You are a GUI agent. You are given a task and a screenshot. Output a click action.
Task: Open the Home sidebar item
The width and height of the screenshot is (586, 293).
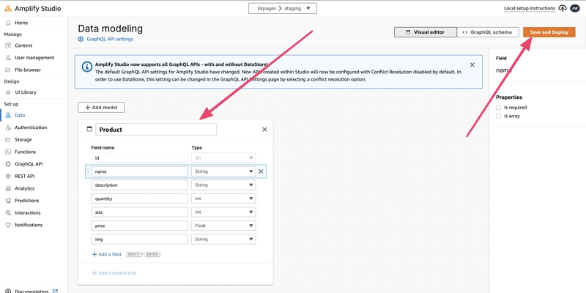tap(21, 23)
